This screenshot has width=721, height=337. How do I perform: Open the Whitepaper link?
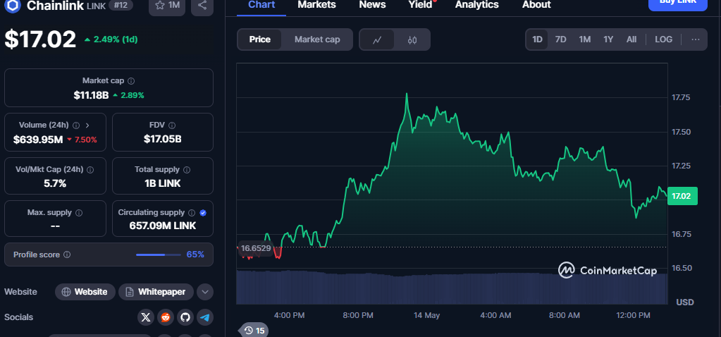156,292
